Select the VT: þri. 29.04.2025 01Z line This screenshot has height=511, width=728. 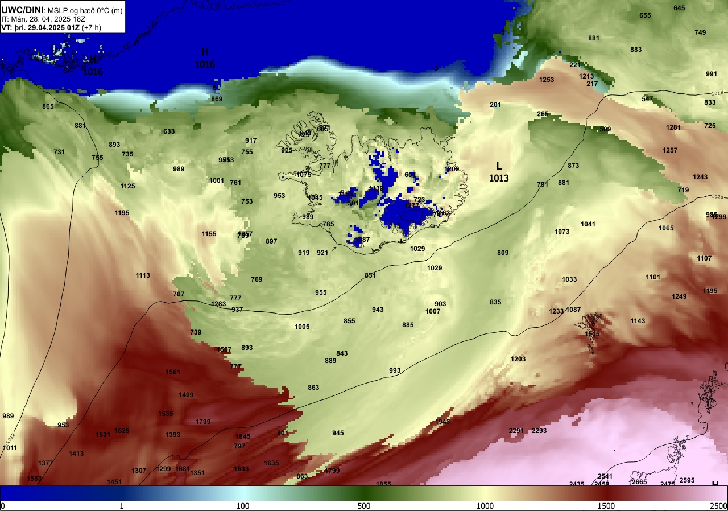51,27
